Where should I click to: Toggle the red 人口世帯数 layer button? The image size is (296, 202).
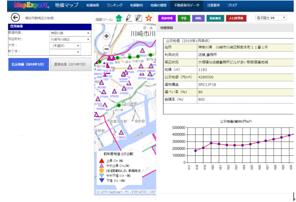point(236,18)
